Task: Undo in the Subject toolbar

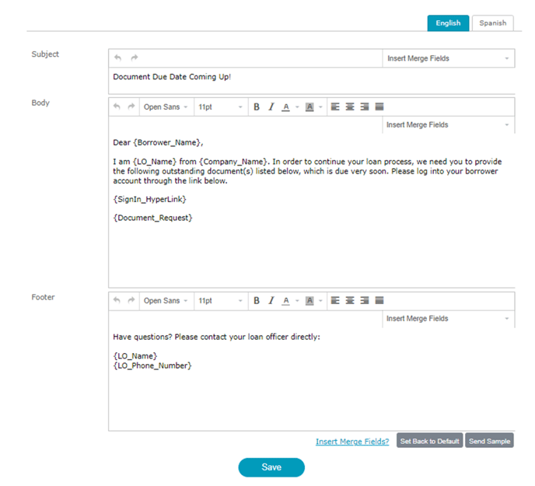Action: click(117, 58)
